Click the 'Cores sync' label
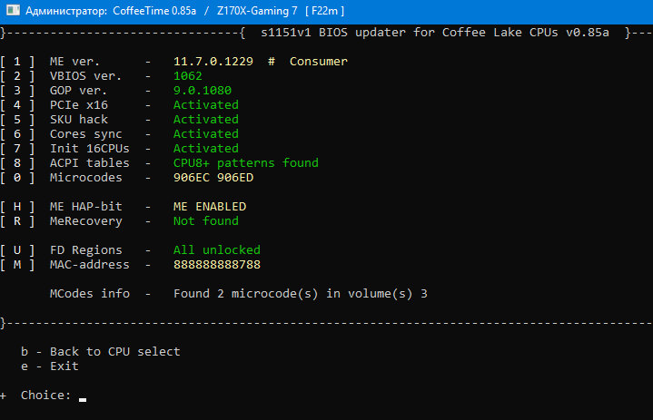Screen dimensions: 653x420 click(x=85, y=134)
